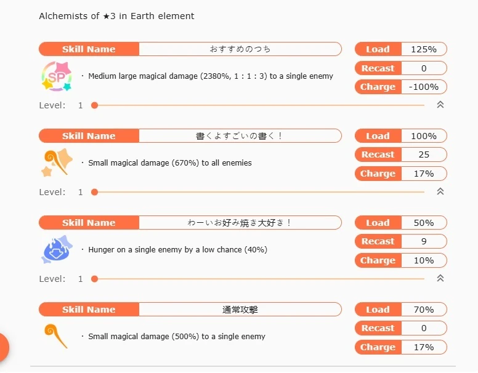Image resolution: width=478 pixels, height=373 pixels.
Task: Click the Load 125% value
Action: coord(424,49)
